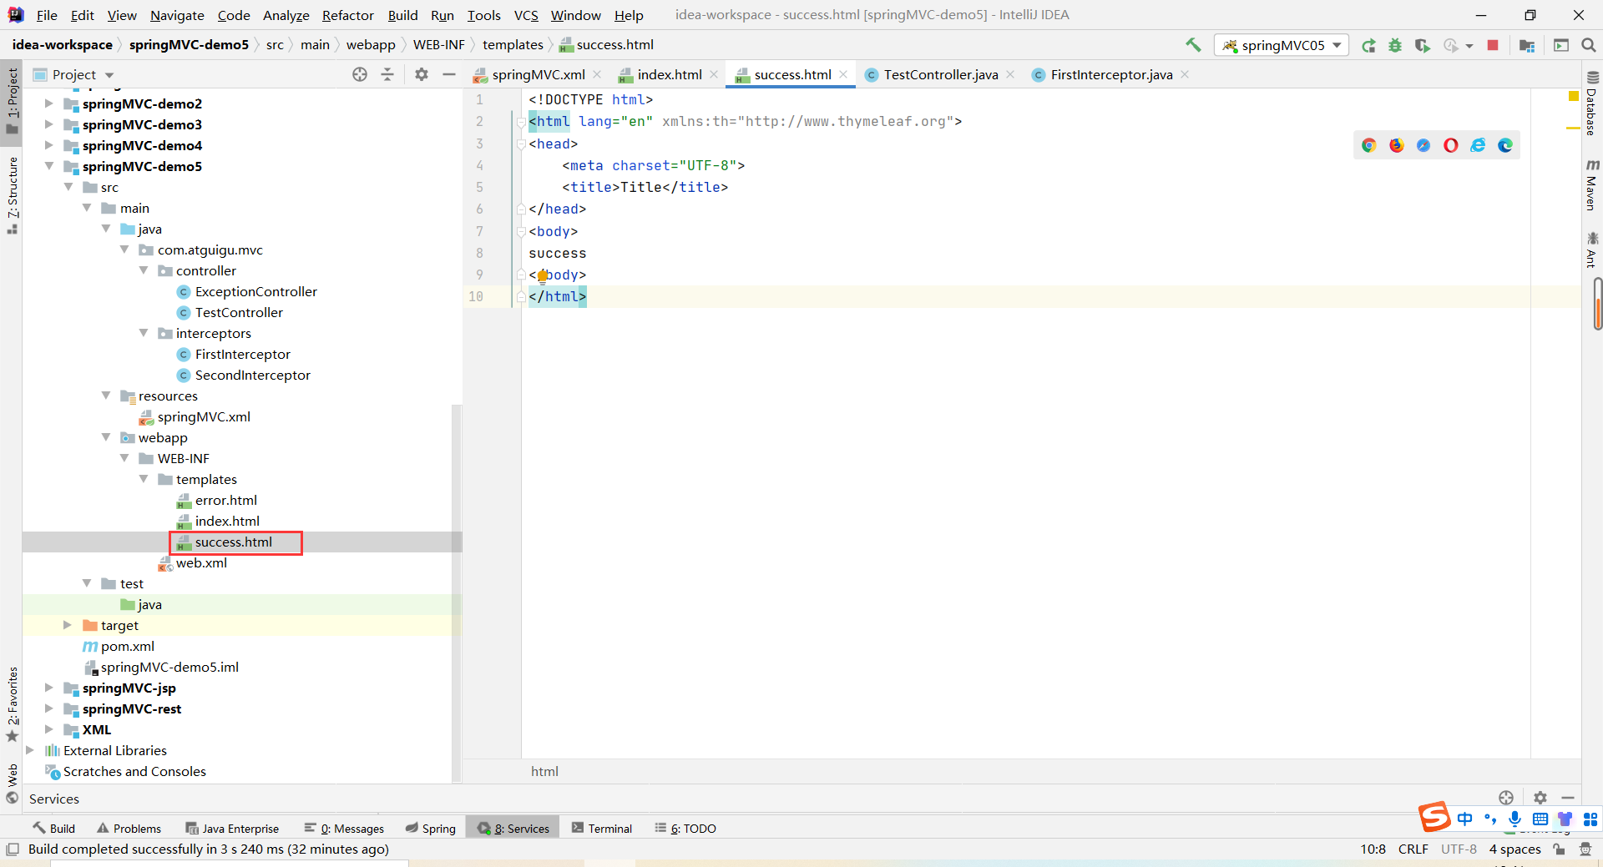Open the Refactor menu

347,15
